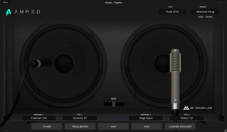Click the window resize grip icon

click(x=225, y=130)
